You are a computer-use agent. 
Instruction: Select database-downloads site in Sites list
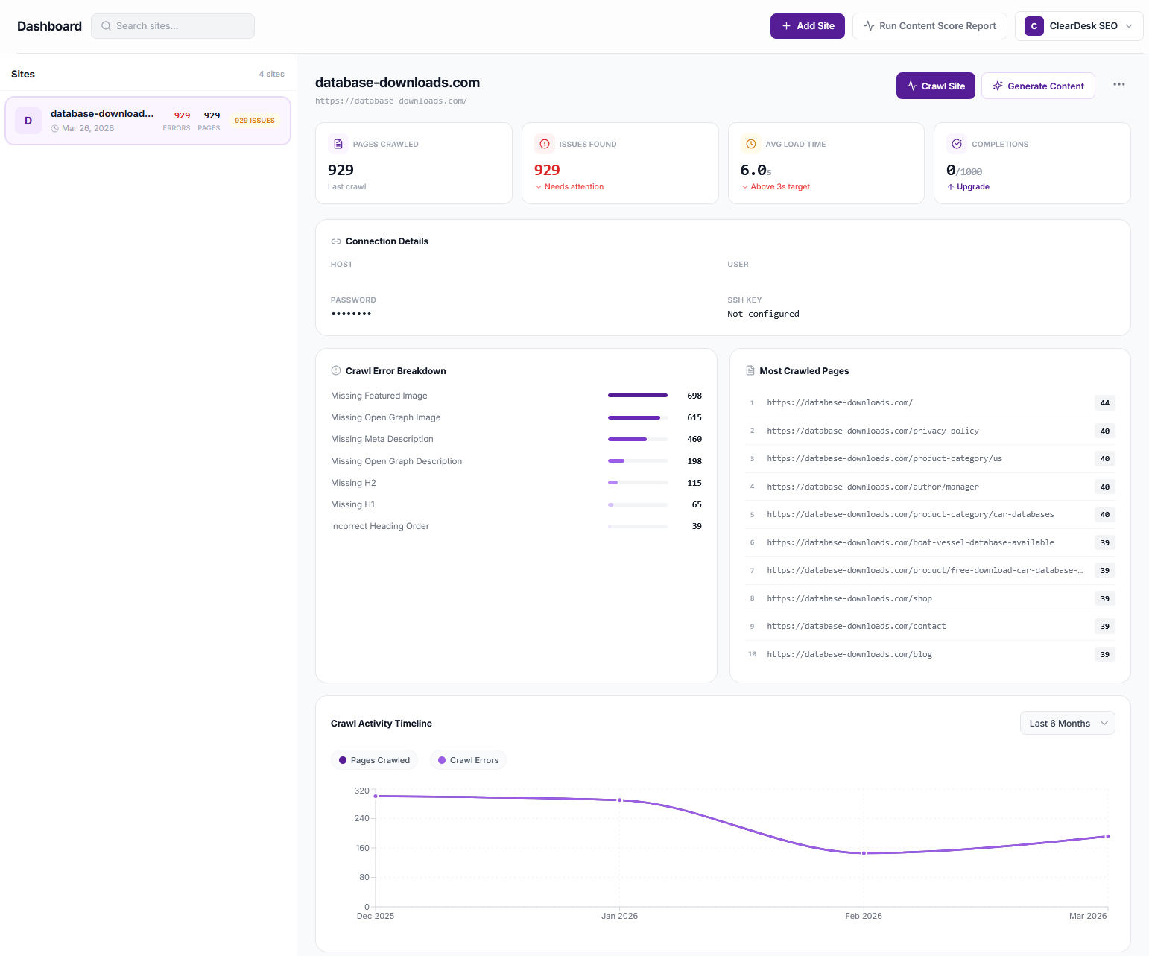point(148,121)
